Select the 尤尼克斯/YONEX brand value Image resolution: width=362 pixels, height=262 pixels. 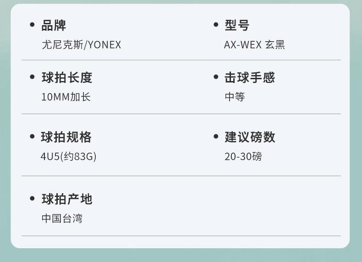pos(81,45)
